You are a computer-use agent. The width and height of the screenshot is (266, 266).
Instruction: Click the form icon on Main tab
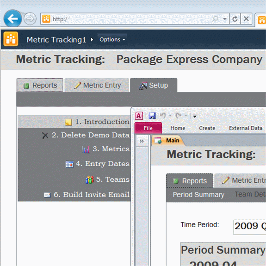click(x=158, y=141)
